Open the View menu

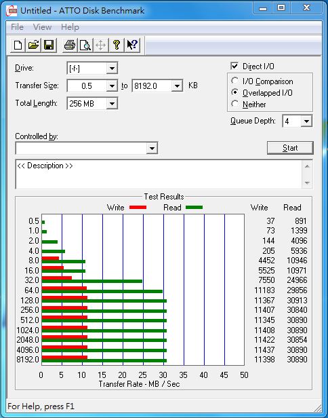[42, 27]
